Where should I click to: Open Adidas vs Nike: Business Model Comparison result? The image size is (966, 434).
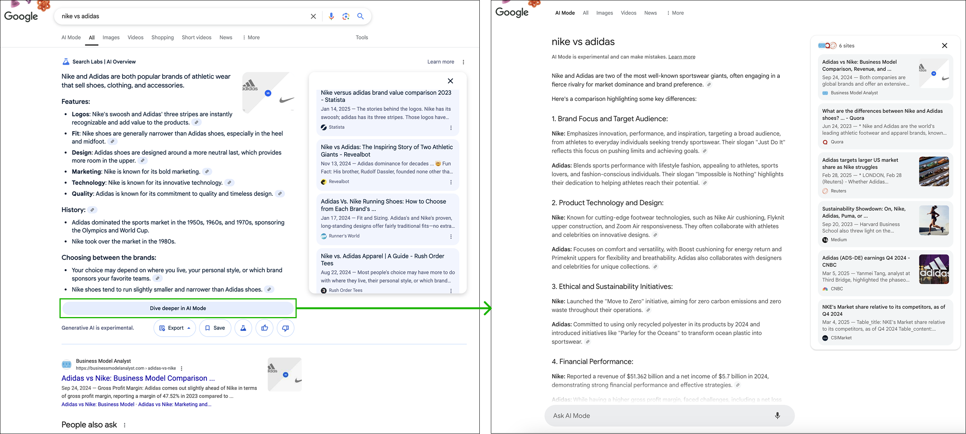coord(138,378)
